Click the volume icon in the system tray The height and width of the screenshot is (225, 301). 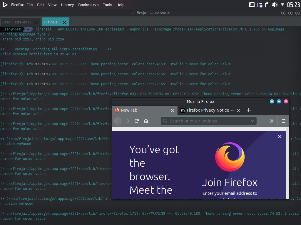click(x=275, y=5)
